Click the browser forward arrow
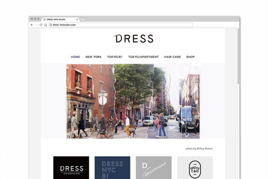The width and height of the screenshot is (268, 179). click(x=36, y=25)
